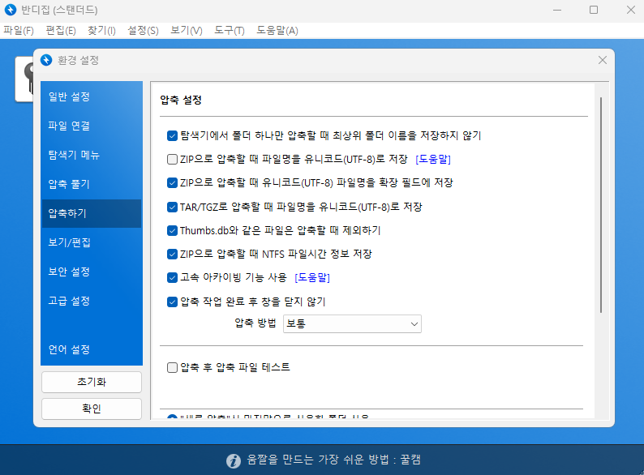Click the Bandizip icon in 환경 설정 dialog title

46,60
